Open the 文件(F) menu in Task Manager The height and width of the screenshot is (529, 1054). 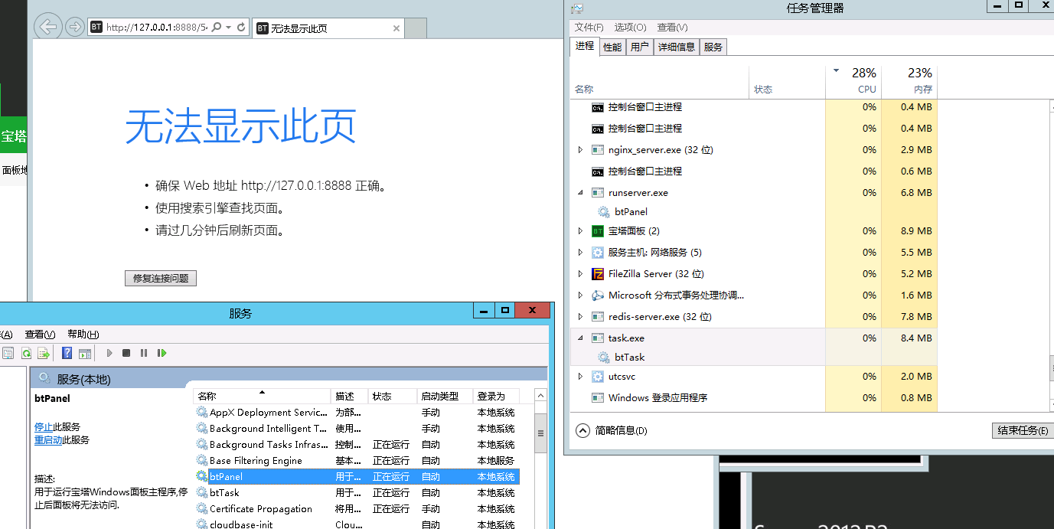[589, 28]
